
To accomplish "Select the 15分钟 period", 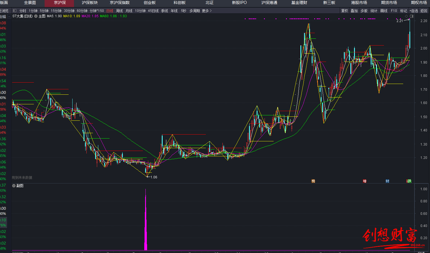I will coord(56,11).
